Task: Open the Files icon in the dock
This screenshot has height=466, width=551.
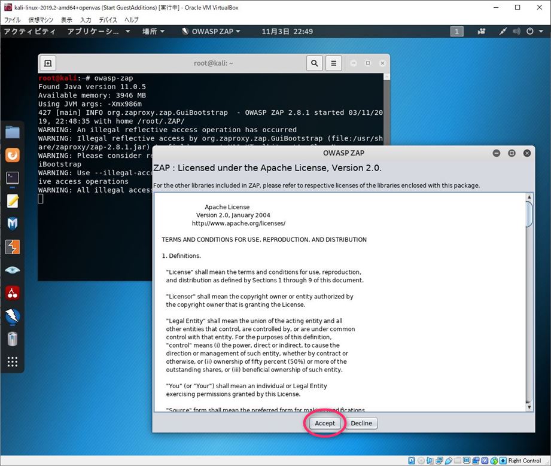Action: (13, 132)
